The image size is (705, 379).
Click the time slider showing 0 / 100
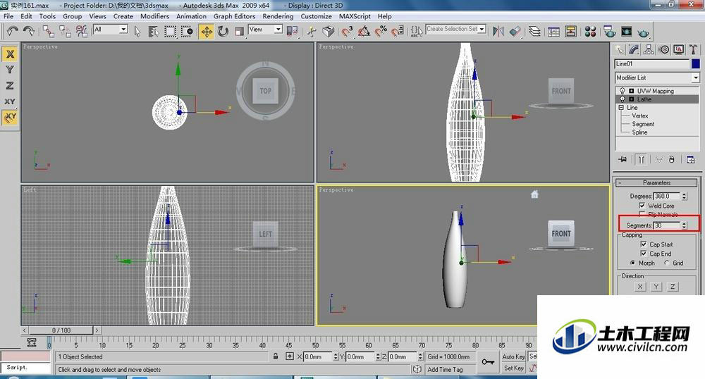click(x=61, y=330)
